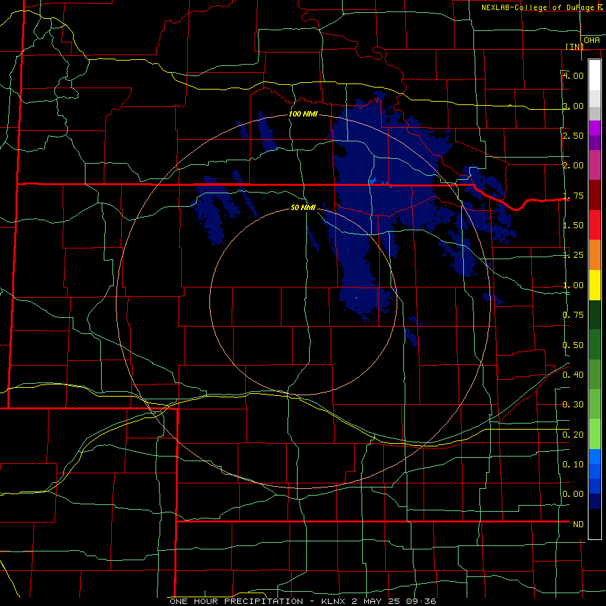Screen dimensions: 606x606
Task: Click the 4.00 legend value
Action: click(573, 75)
